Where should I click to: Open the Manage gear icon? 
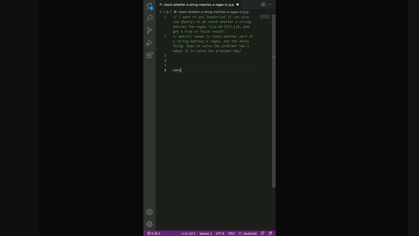pos(150,224)
